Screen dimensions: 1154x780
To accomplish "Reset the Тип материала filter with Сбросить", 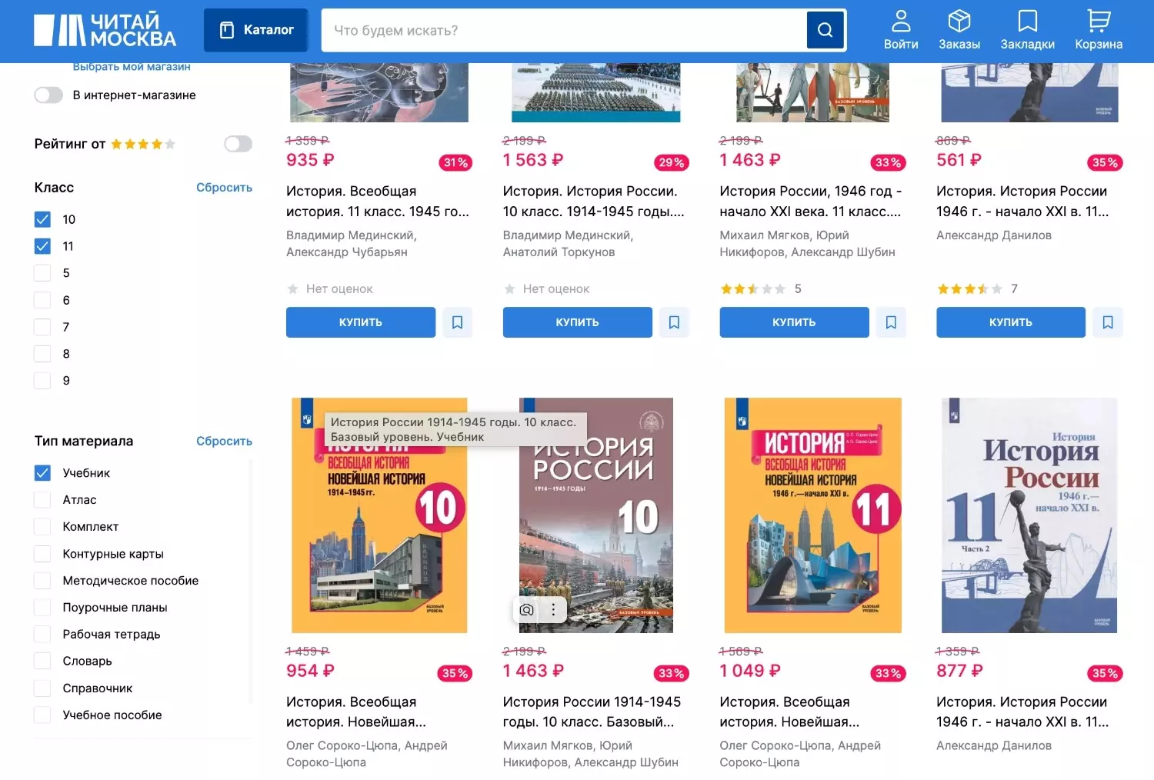I will (x=224, y=441).
